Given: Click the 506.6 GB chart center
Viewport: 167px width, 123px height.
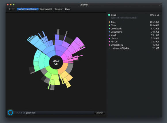Looking at the screenshot, I should 56,62.
